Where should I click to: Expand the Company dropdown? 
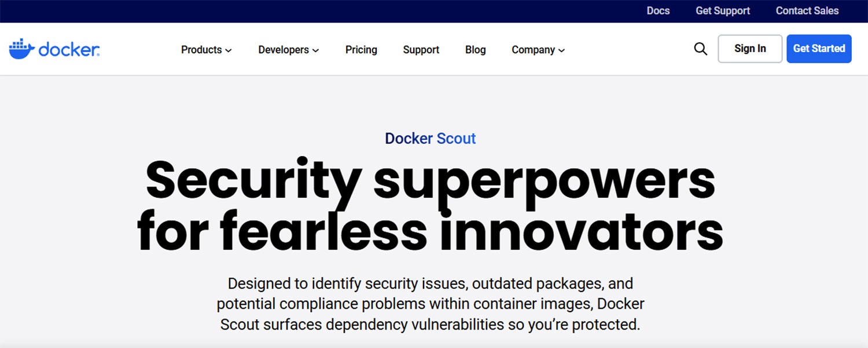tap(534, 50)
